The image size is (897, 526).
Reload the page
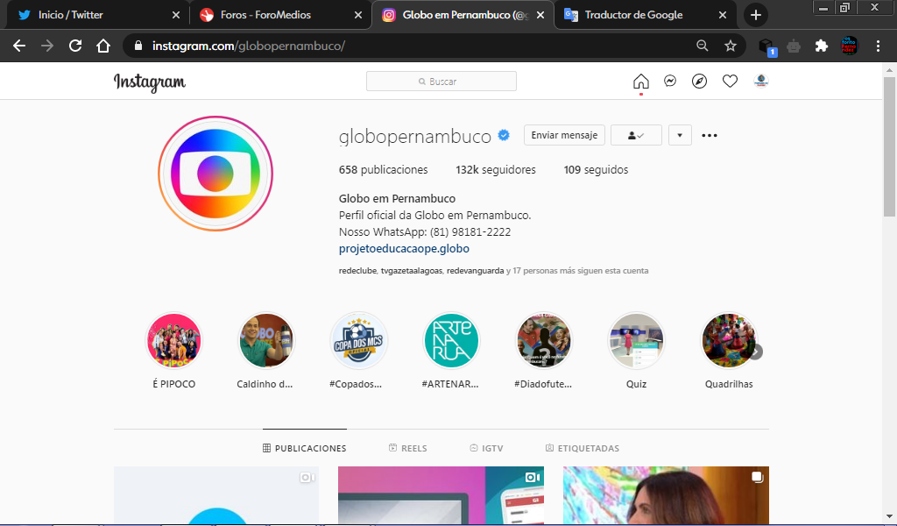coord(75,46)
